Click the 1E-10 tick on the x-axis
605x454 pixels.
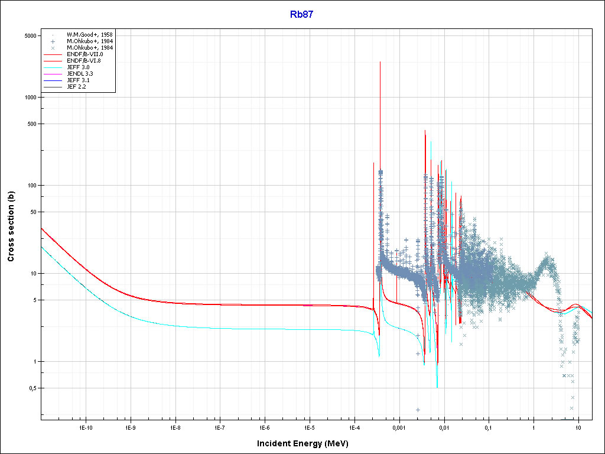coord(85,427)
